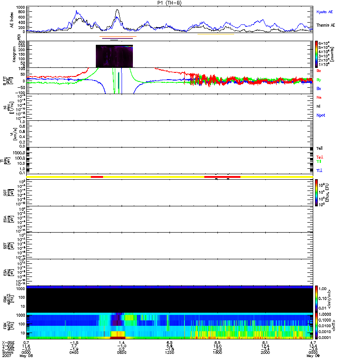Click the long red status segment near 1600

(x=222, y=177)
